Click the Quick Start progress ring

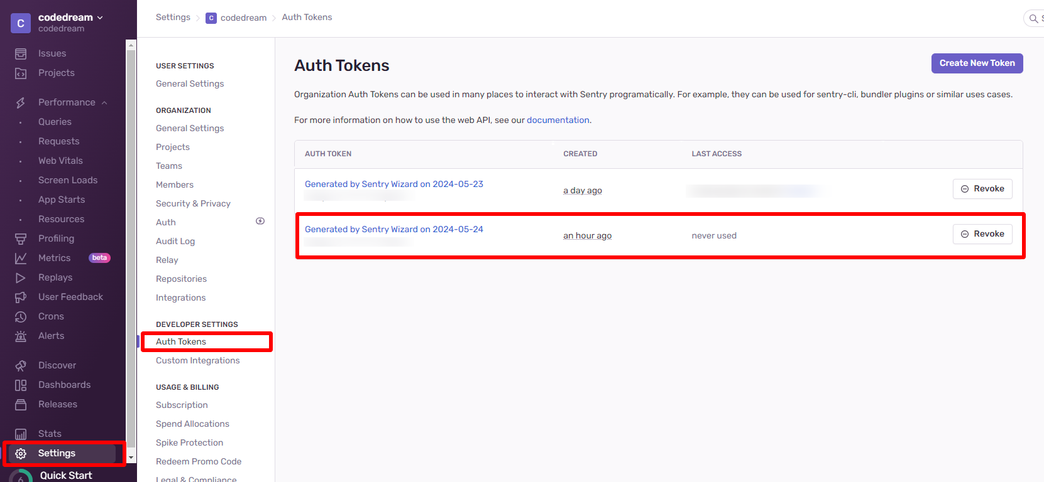click(x=21, y=476)
